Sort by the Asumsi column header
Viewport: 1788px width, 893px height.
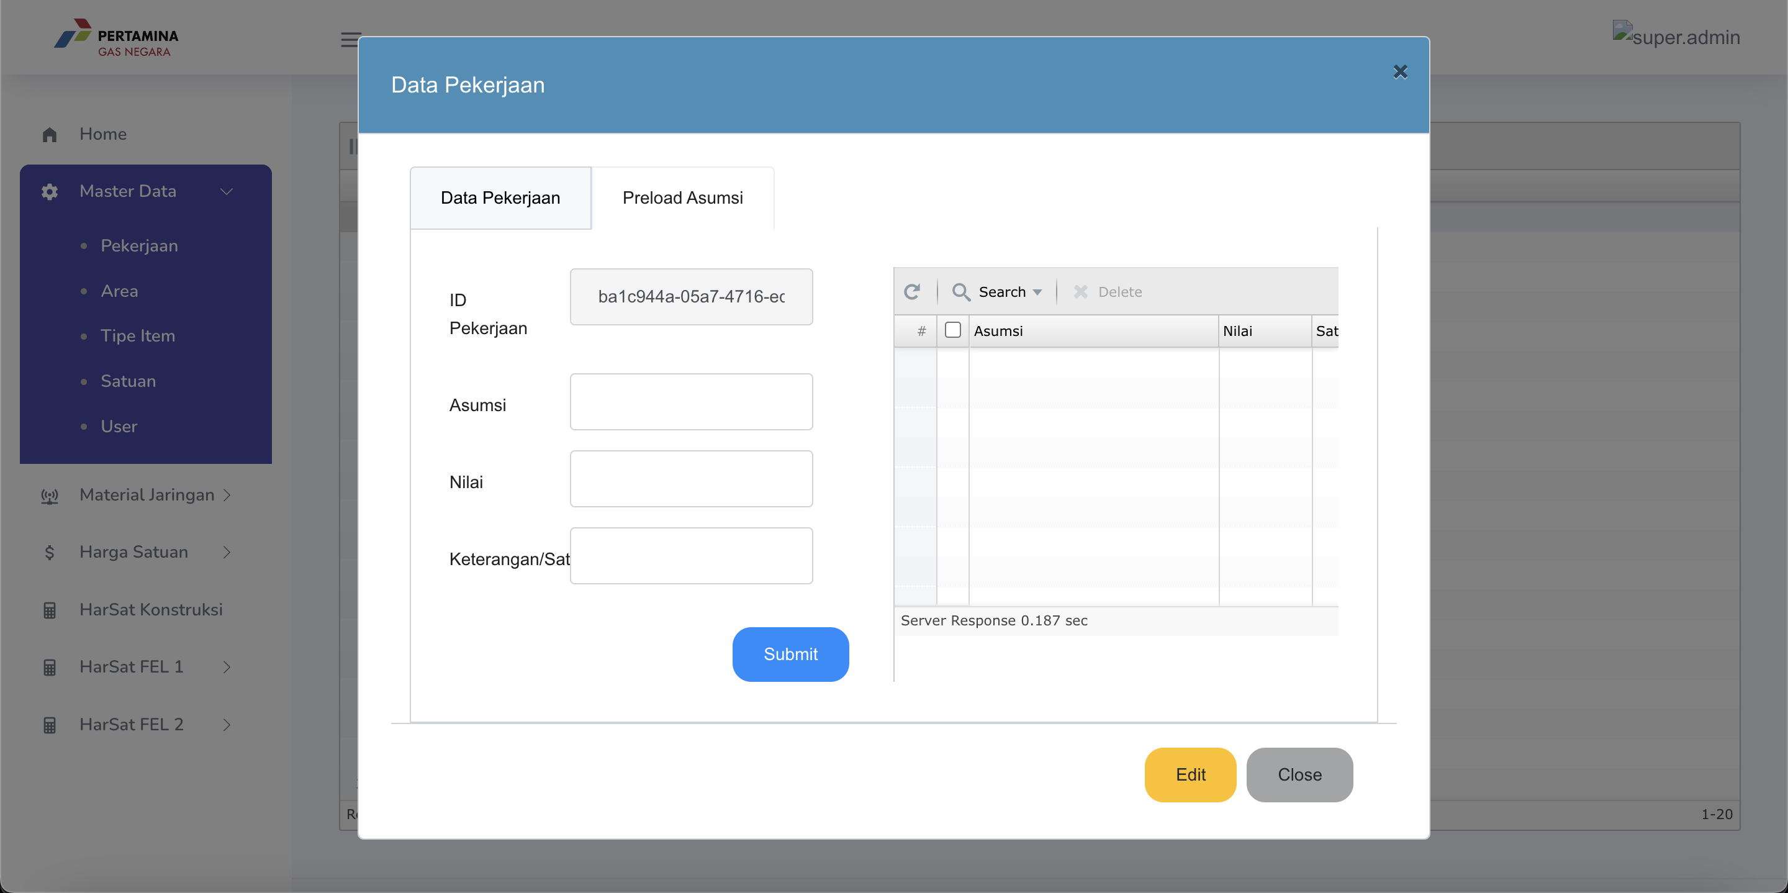click(x=1093, y=331)
